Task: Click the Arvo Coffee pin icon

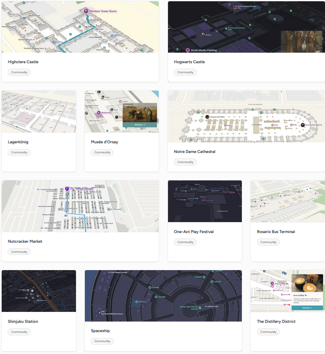Action: (272, 284)
